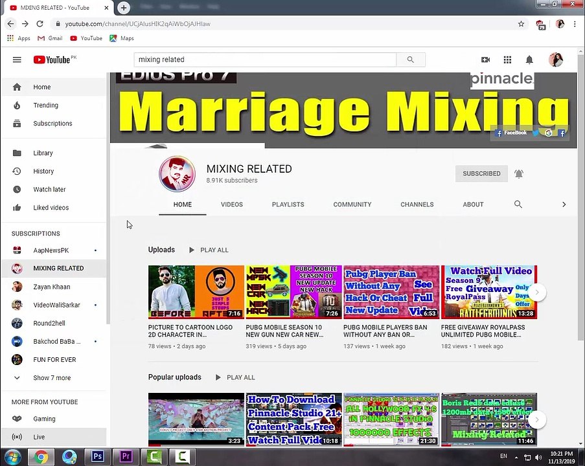Click the Facebook link on channel banner

click(x=511, y=133)
